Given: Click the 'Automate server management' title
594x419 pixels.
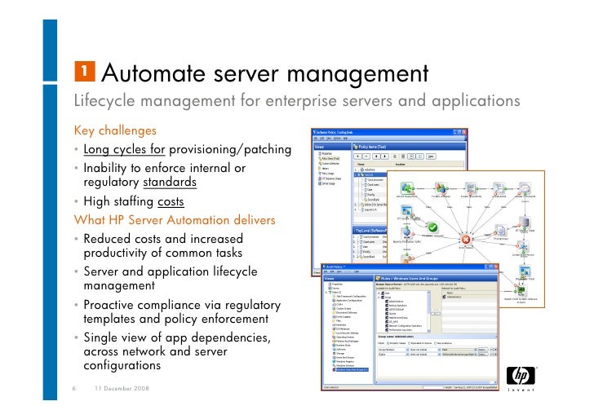Looking at the screenshot, I should coord(265,73).
